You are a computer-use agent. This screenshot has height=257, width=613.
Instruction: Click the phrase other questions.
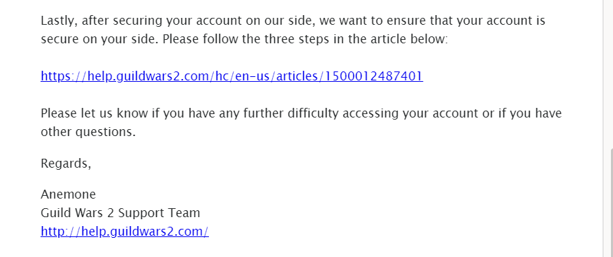(88, 132)
